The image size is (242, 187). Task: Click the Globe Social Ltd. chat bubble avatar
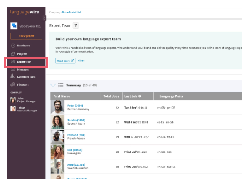(x=14, y=26)
